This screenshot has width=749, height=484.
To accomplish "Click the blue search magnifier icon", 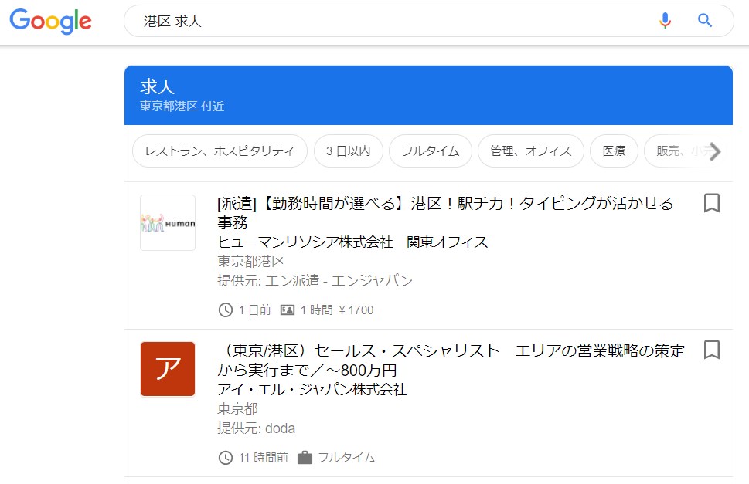I will click(x=704, y=21).
